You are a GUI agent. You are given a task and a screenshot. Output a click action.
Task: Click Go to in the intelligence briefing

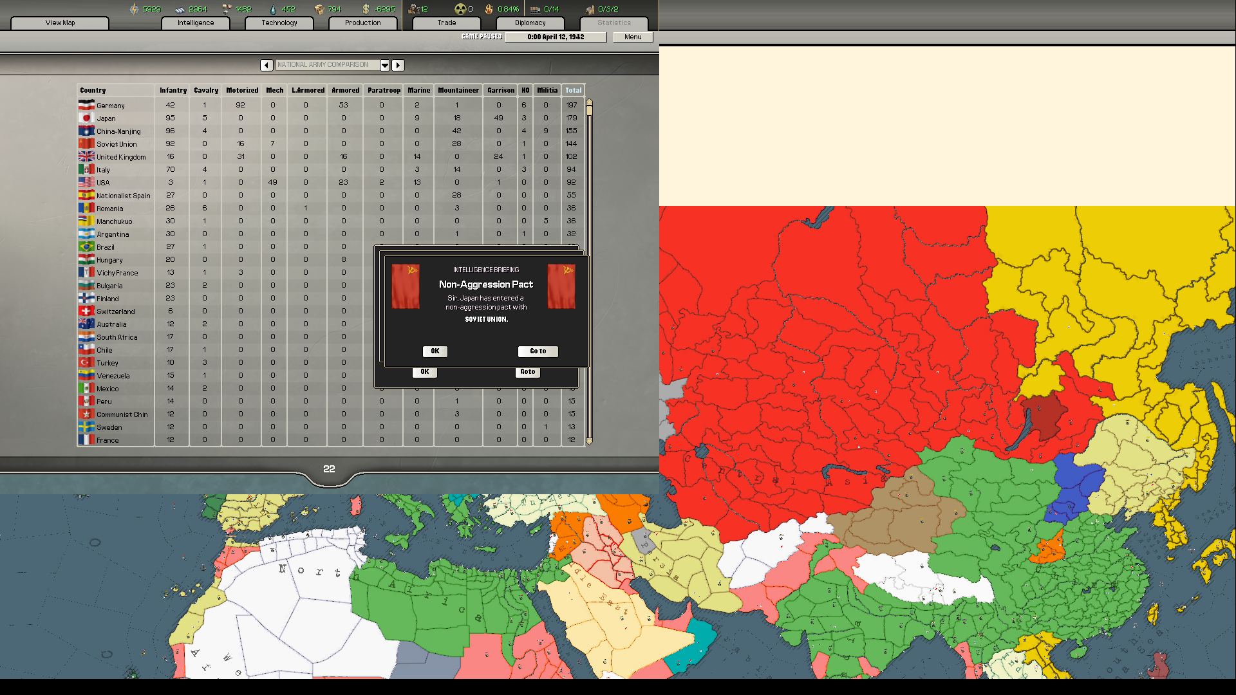tap(538, 351)
